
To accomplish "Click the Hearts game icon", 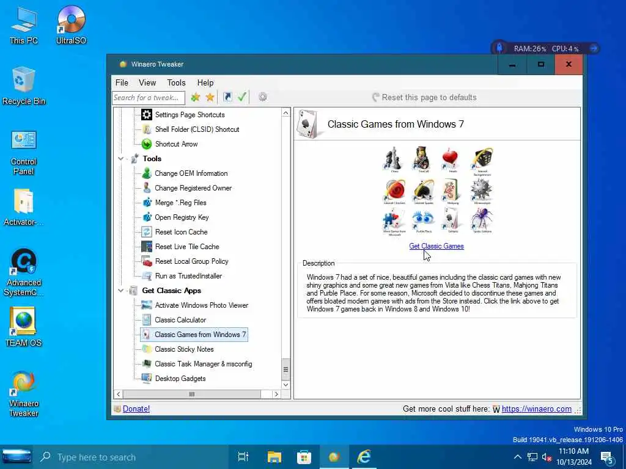I will click(452, 158).
